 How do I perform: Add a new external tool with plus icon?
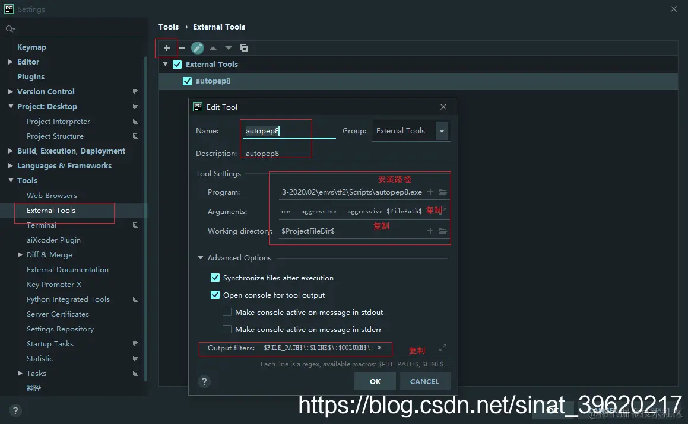tap(167, 48)
